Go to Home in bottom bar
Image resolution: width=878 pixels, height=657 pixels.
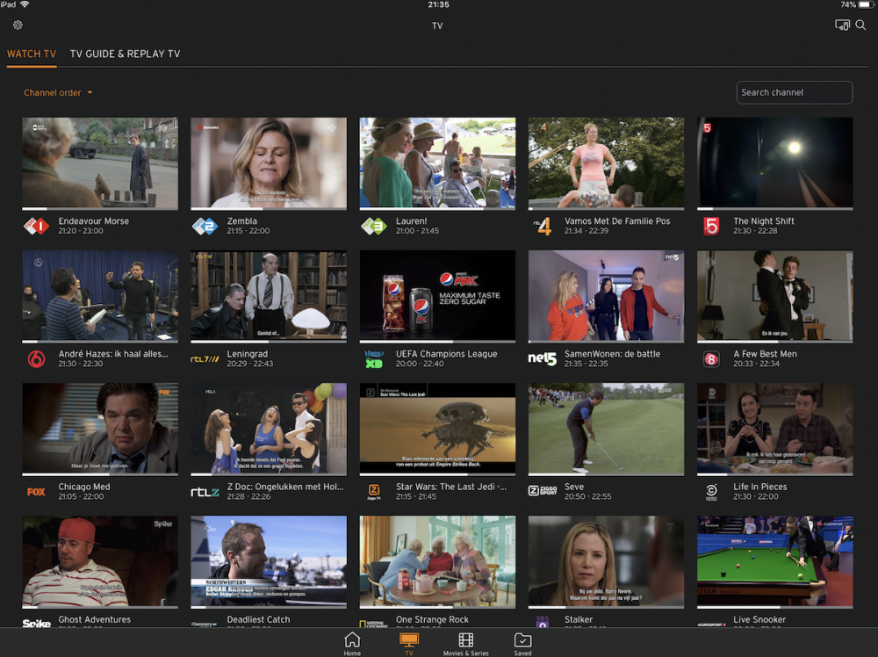(352, 644)
